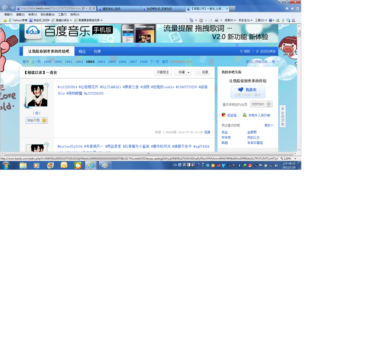Open the 安全性(S) command bar dropdown
The image size is (389, 358).
tap(245, 20)
